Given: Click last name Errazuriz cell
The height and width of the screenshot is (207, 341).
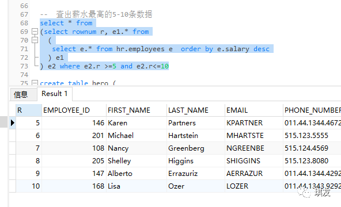Looking at the screenshot, I should (196, 174).
